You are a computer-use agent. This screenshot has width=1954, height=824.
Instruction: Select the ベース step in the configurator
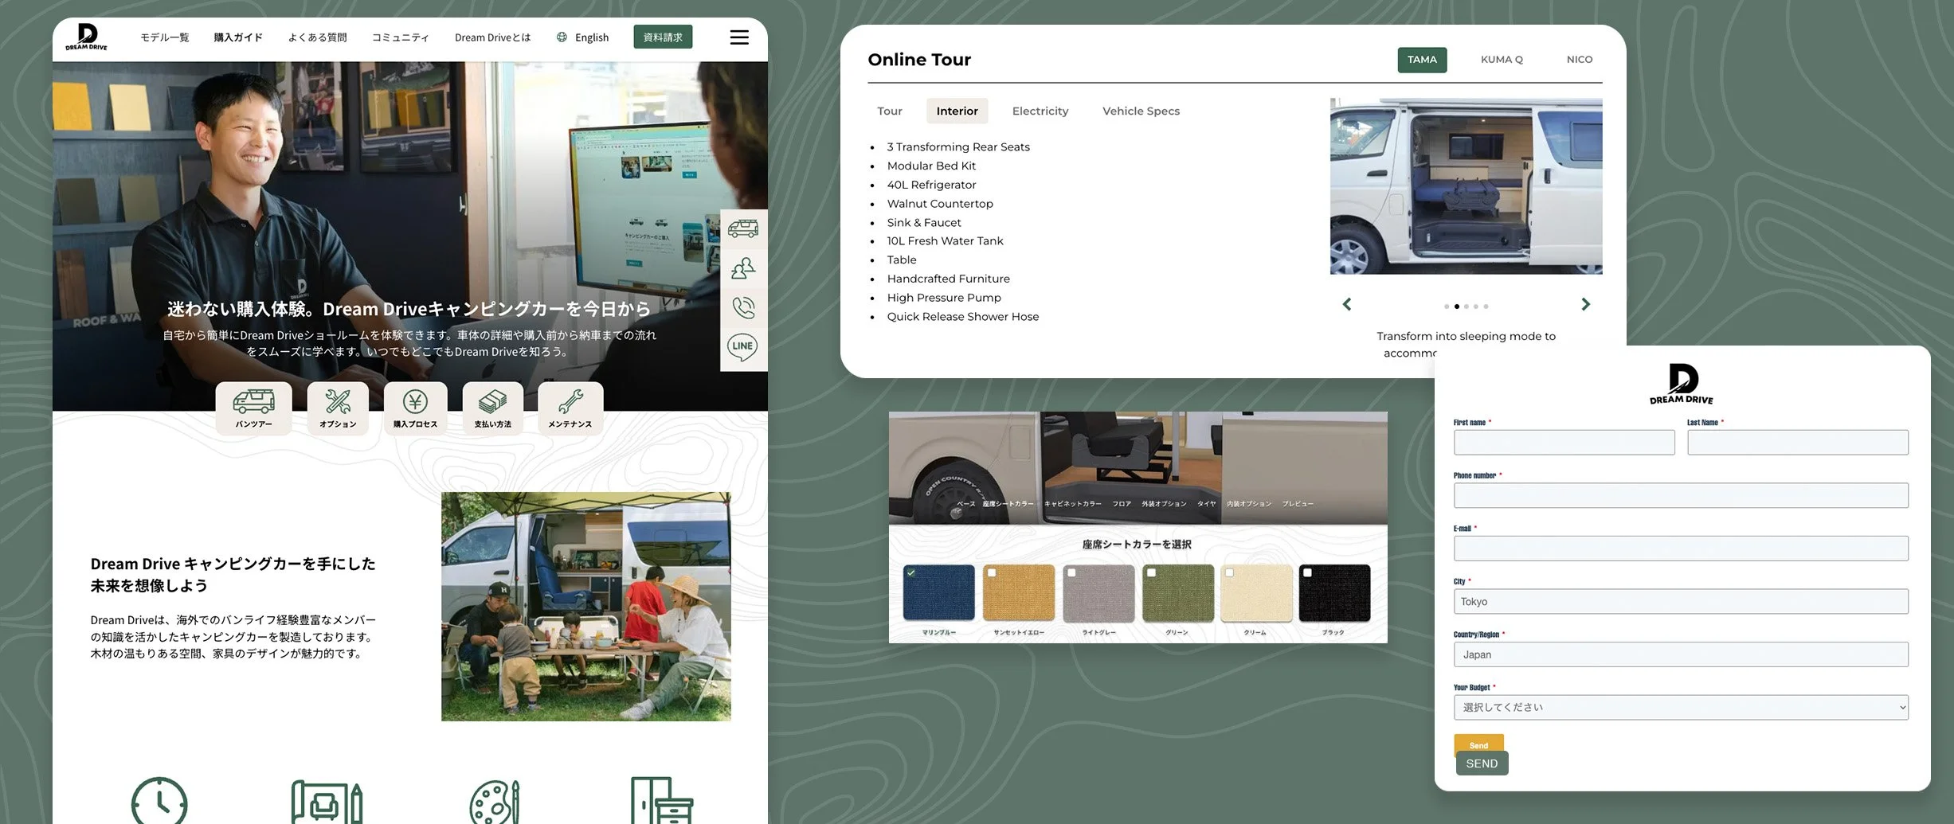pyautogui.click(x=966, y=504)
